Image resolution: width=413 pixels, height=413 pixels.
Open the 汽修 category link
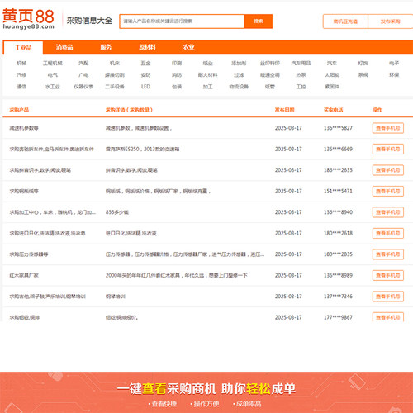[21, 75]
